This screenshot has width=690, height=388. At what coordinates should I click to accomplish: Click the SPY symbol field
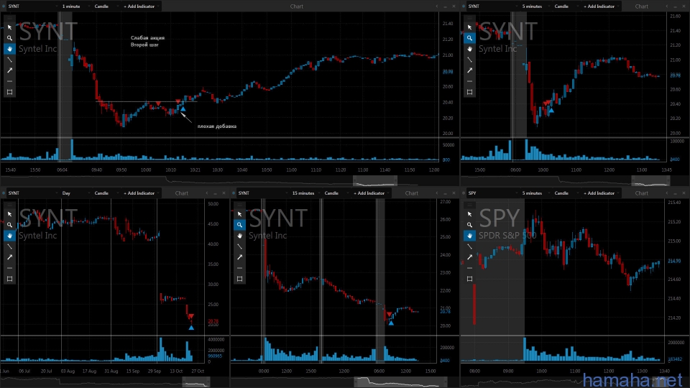pyautogui.click(x=492, y=193)
